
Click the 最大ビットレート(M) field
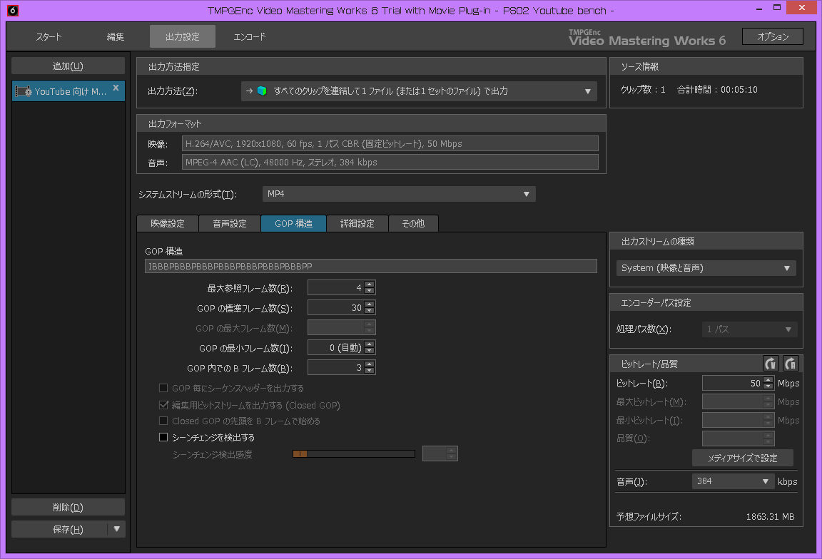coord(738,402)
